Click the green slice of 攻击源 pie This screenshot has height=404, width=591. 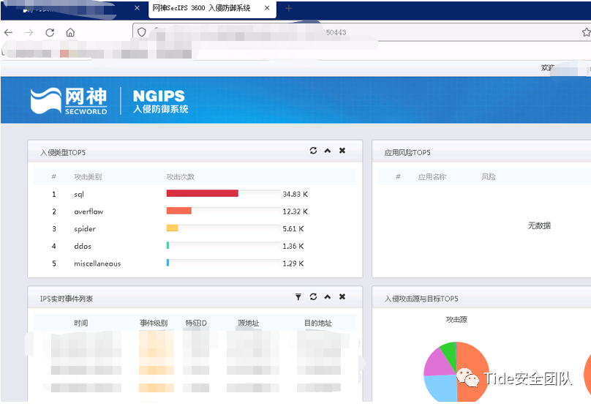pos(449,353)
